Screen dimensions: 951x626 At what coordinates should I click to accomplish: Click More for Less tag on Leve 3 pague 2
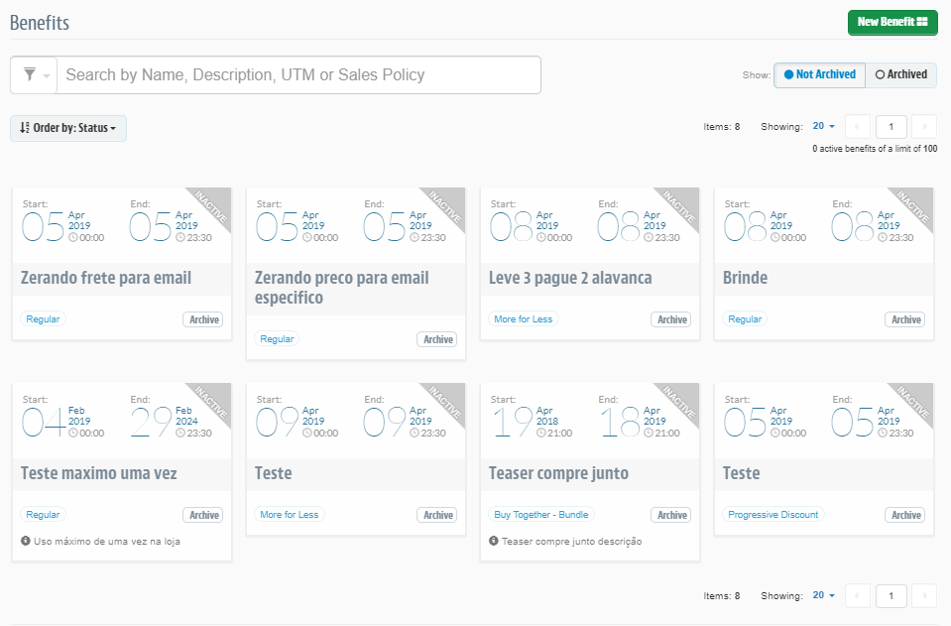[523, 318]
